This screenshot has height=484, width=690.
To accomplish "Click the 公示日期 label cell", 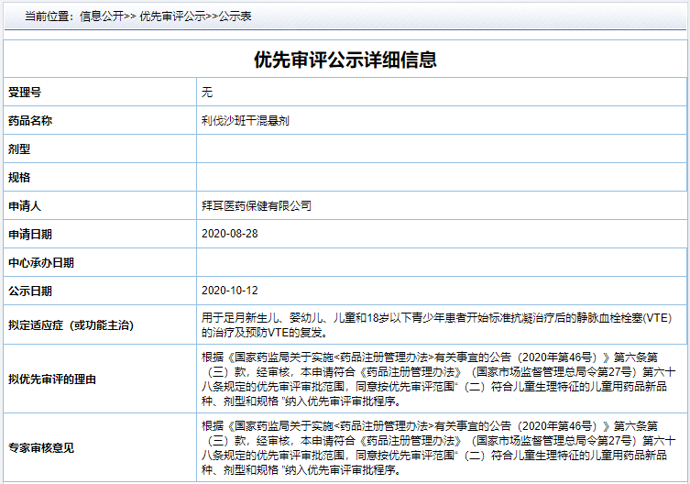I will (x=100, y=291).
